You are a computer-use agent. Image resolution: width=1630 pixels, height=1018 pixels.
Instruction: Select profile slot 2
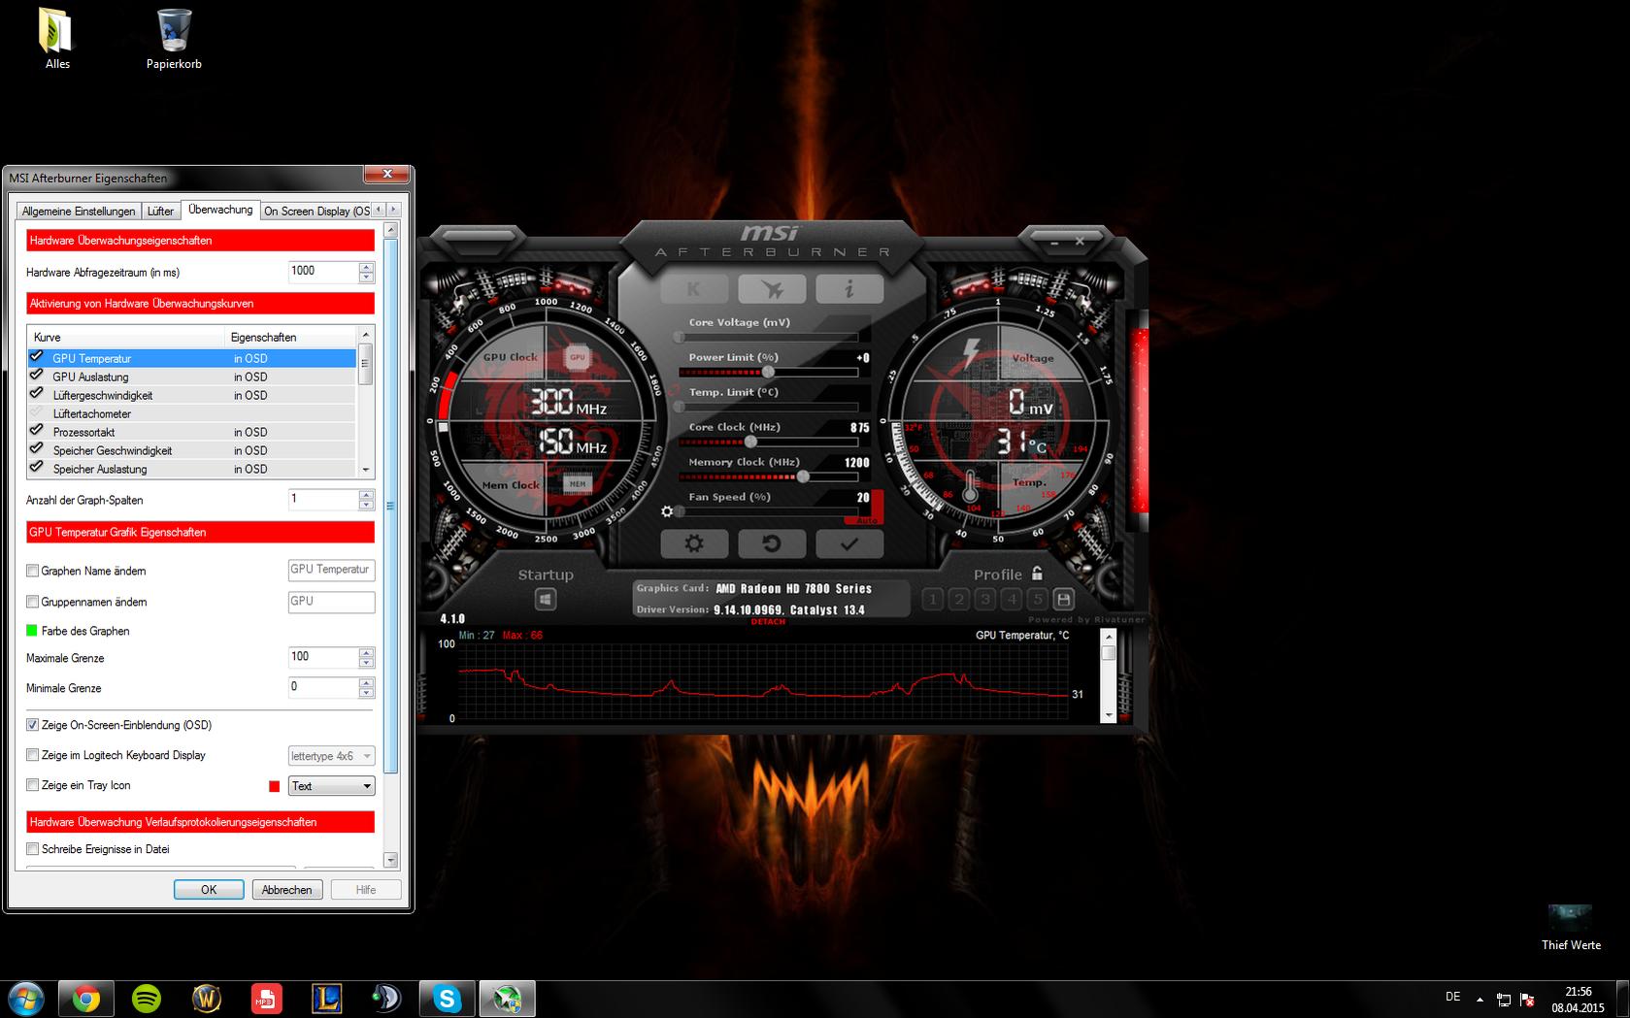pyautogui.click(x=959, y=600)
